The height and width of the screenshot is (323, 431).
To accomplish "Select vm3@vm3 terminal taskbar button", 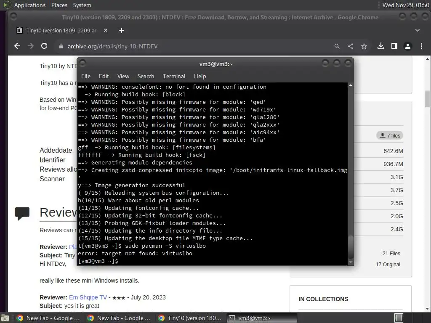I will (262, 318).
